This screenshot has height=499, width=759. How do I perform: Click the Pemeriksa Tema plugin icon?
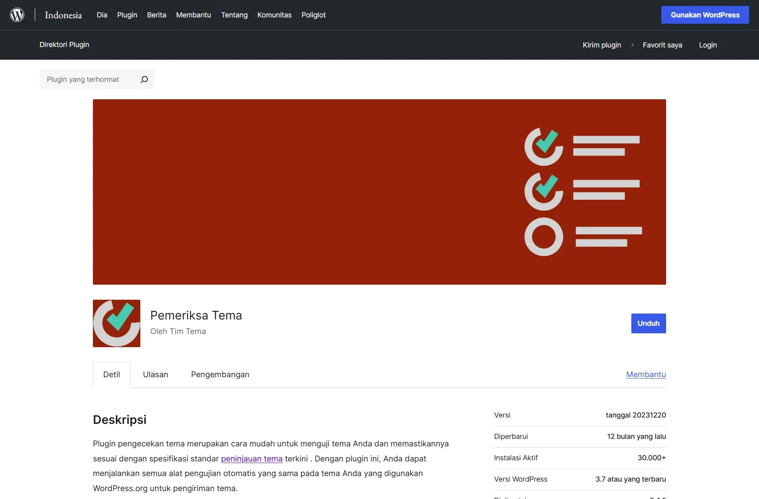117,323
